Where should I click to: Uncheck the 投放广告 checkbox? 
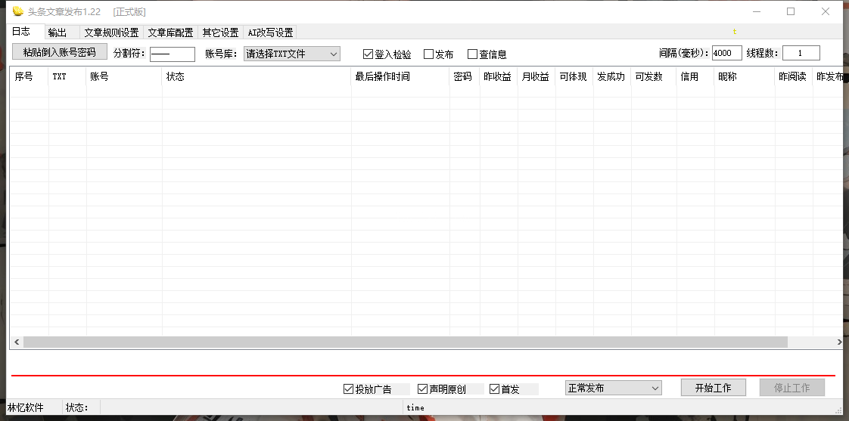(349, 389)
